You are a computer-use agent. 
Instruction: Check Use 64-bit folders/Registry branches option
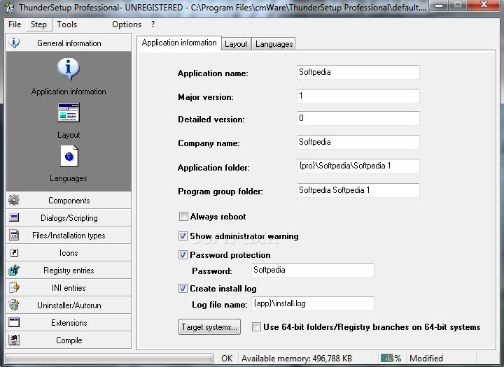256,327
